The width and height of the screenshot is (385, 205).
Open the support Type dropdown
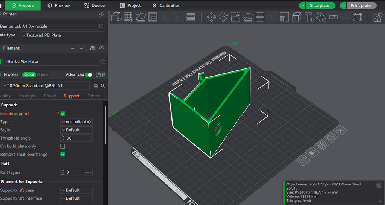[76, 122]
